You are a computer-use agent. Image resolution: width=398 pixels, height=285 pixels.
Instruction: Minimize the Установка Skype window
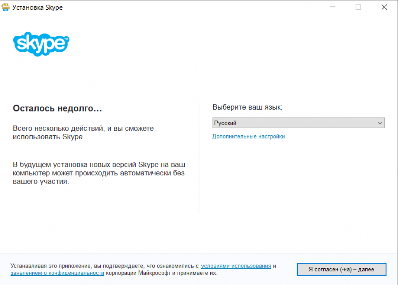coord(333,7)
